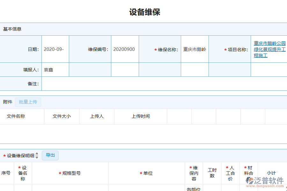Click the up arrow on 设备维保明细 stepper
Screen dimensions: 287x191
pos(37,154)
